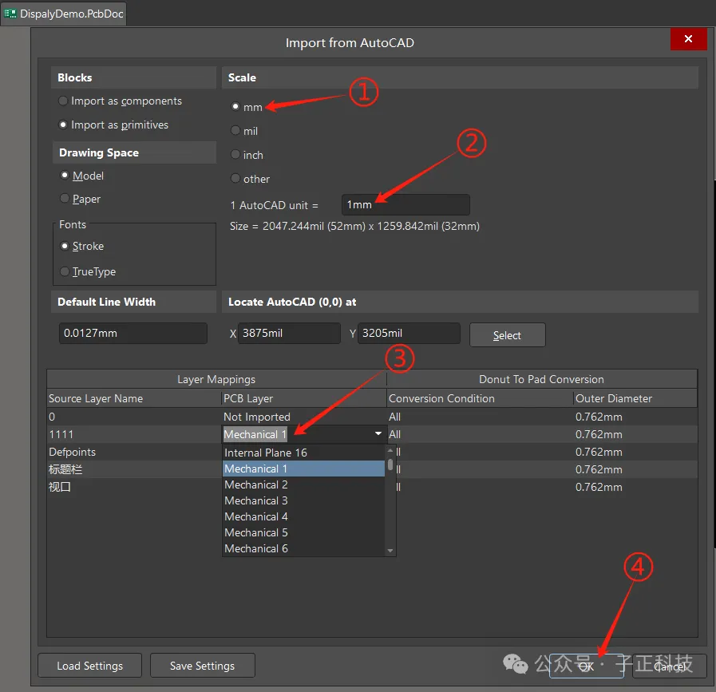Click the X coordinate field
The image size is (716, 692).
289,333
